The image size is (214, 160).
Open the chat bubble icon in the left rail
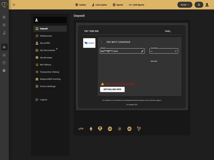[4, 70]
